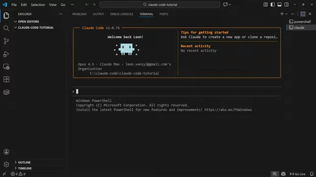Switch to the Terminal tab
316x177 pixels.
click(x=146, y=14)
